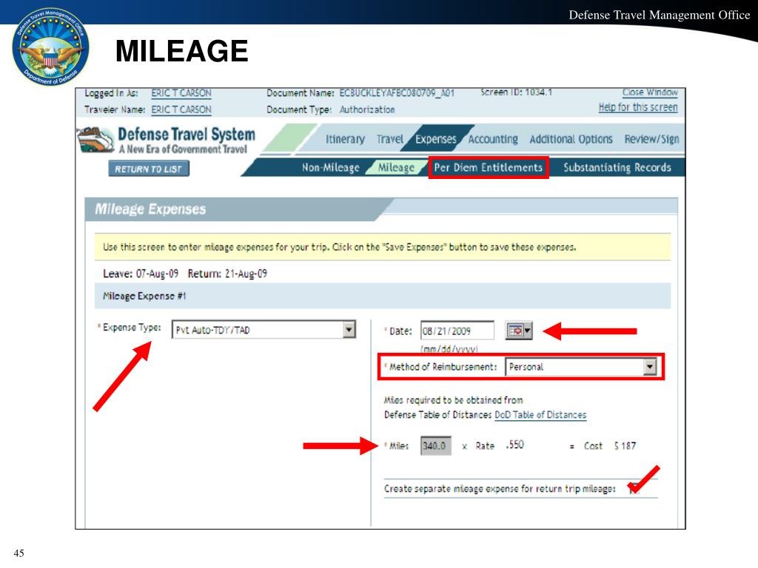Click the Return to List button
This screenshot has height=568, width=758.
tap(148, 169)
